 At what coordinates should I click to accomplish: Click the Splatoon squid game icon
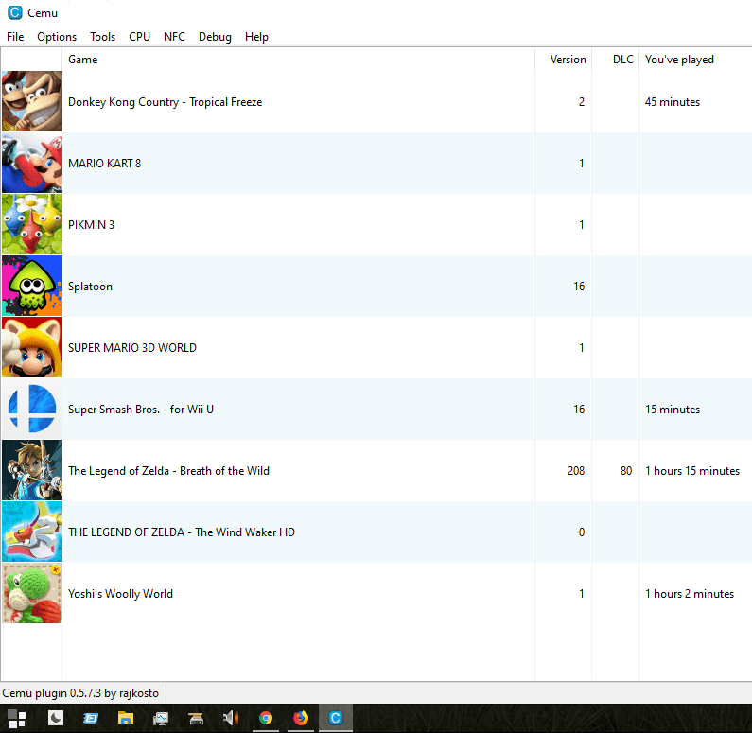point(32,286)
